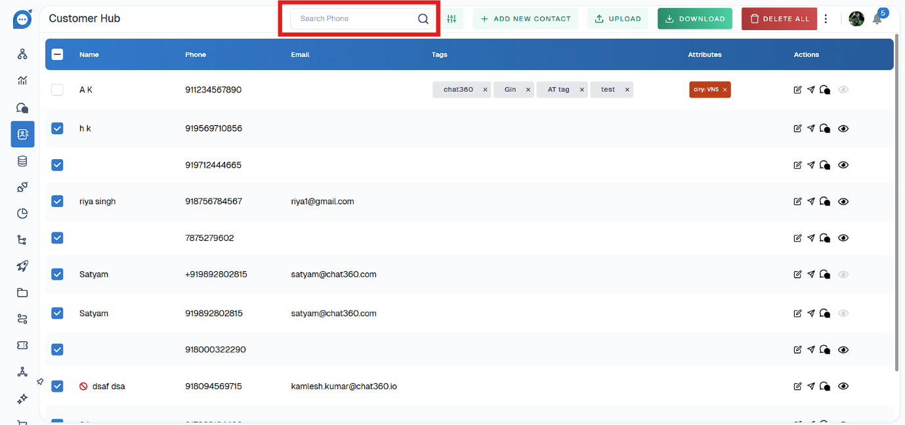Open the rocket icon in sidebar
This screenshot has width=905, height=425.
click(22, 266)
